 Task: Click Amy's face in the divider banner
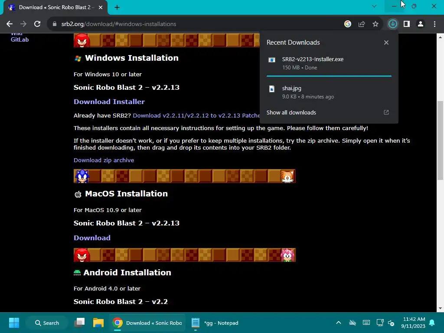[287, 255]
